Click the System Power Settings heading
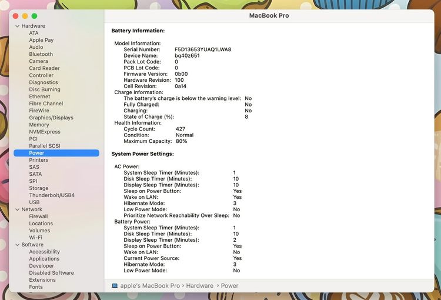The height and width of the screenshot is (300, 441). click(x=143, y=154)
